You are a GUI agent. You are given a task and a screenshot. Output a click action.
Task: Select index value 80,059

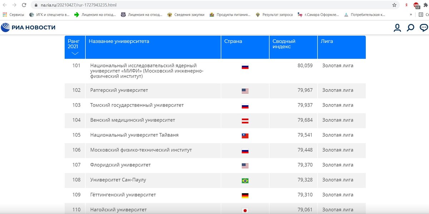tap(305, 66)
